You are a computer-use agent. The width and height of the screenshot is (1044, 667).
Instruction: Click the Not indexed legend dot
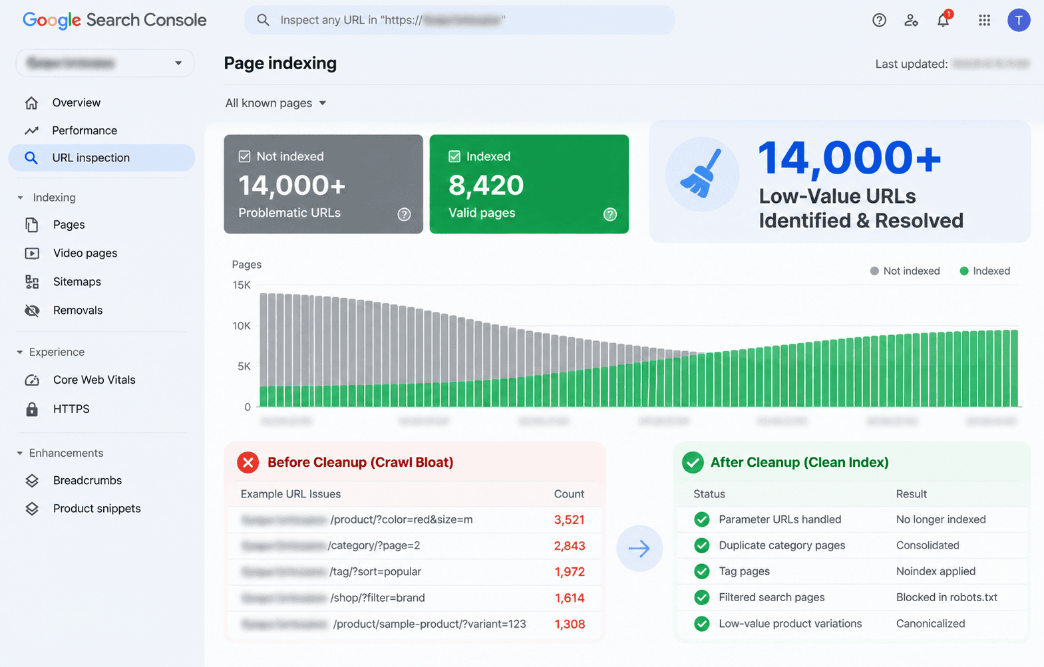tap(874, 271)
